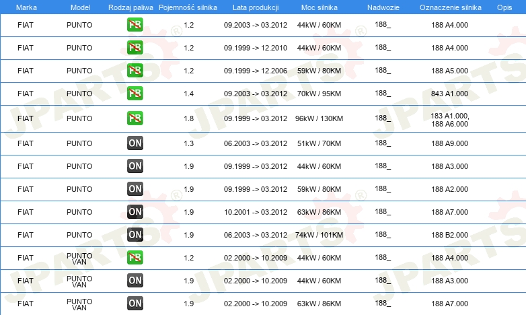The image size is (526, 315).
Task: Sort by the Rodzaj paliwa column header
Action: point(130,7)
